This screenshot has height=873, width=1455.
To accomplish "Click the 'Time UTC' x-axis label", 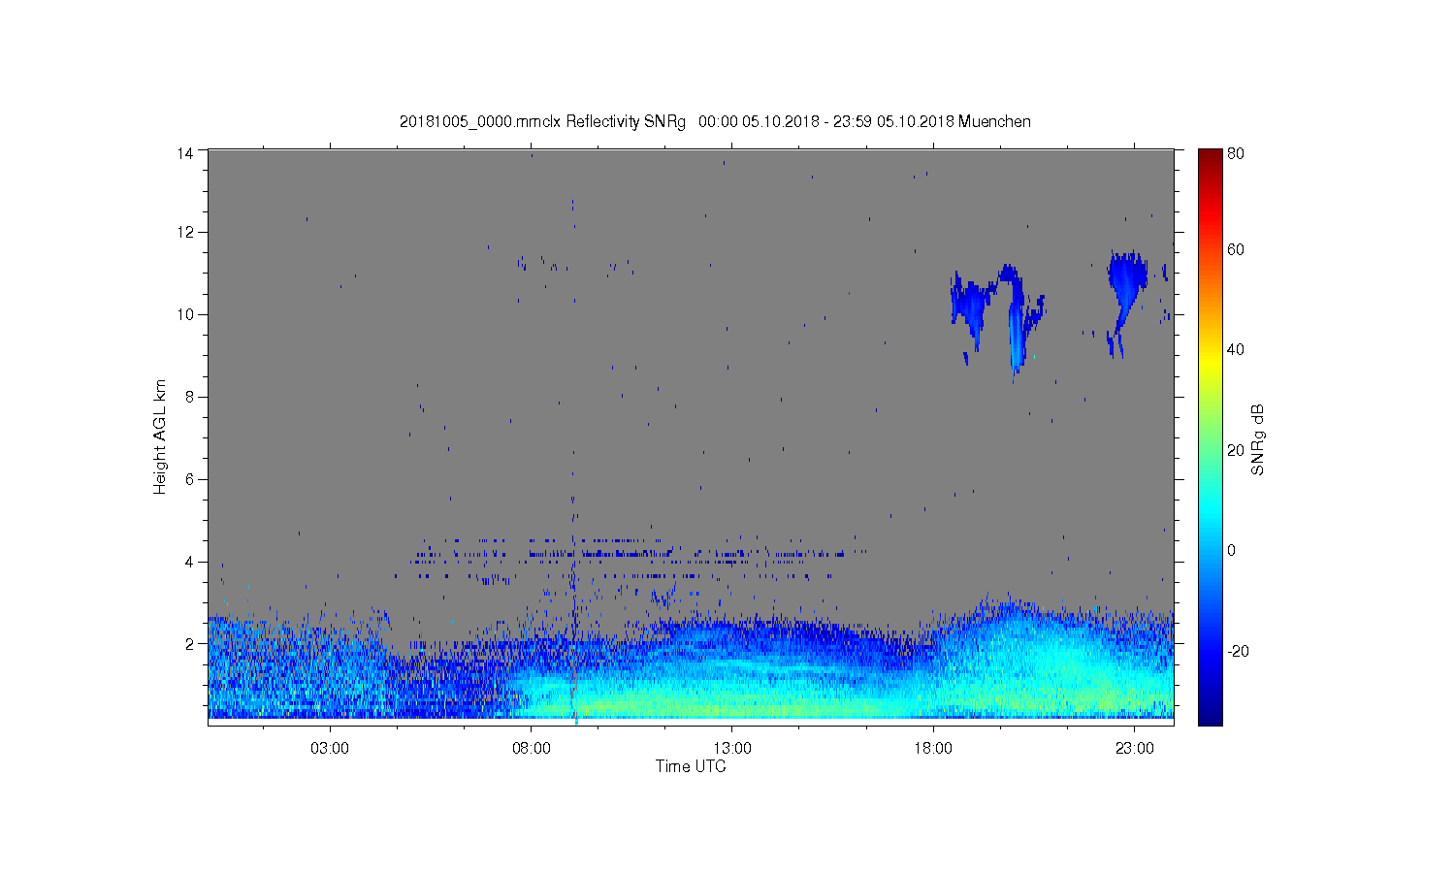I will tap(691, 766).
